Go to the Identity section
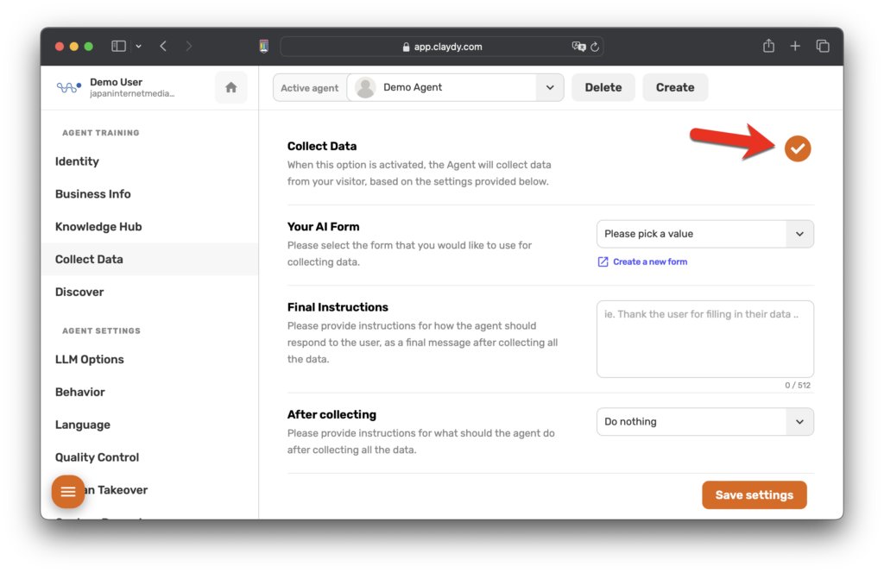The width and height of the screenshot is (884, 573). click(77, 161)
